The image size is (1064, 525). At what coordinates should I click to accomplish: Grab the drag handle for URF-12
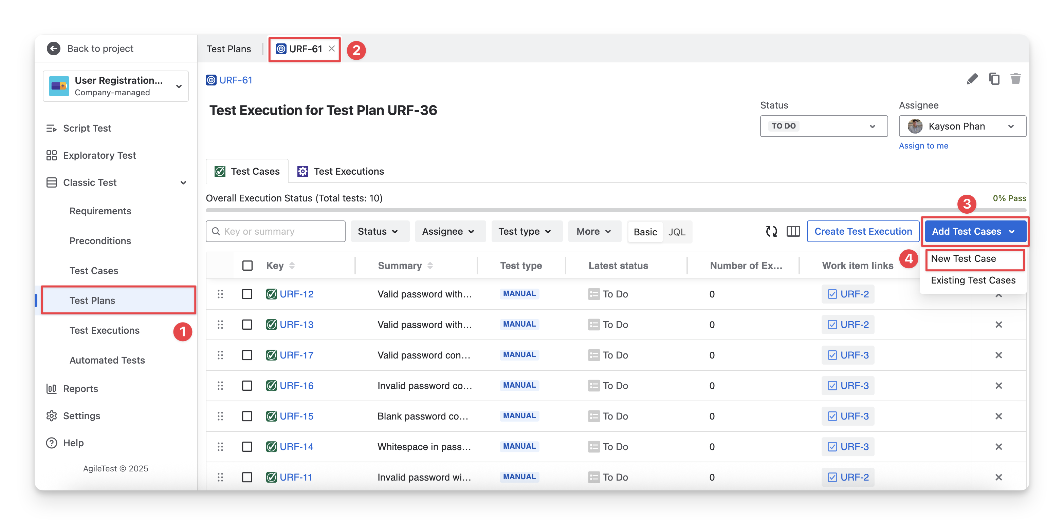click(220, 294)
